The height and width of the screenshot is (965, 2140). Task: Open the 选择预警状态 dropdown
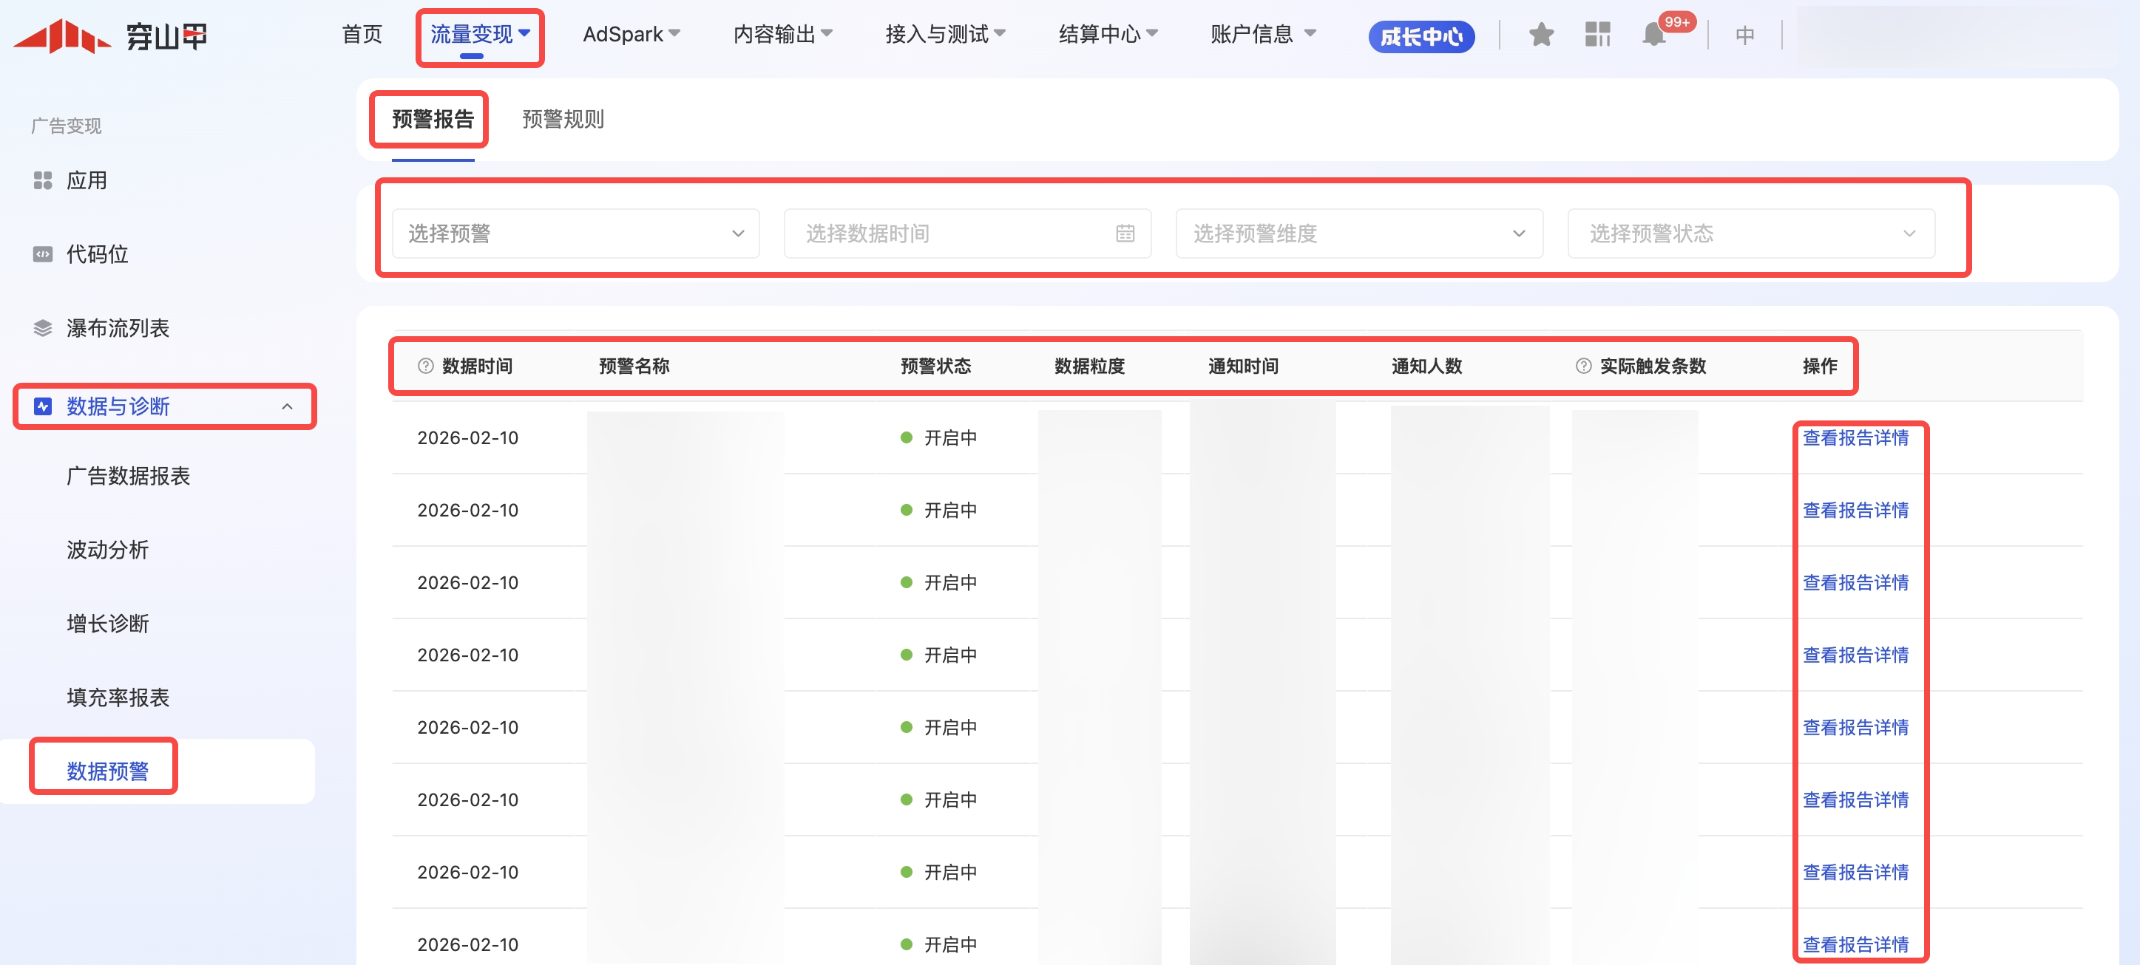pyautogui.click(x=1750, y=234)
